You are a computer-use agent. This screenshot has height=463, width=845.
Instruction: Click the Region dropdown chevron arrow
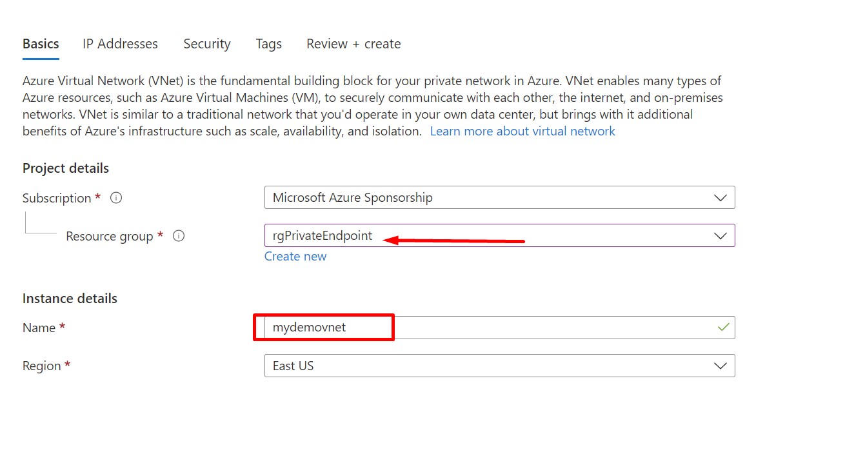(721, 366)
